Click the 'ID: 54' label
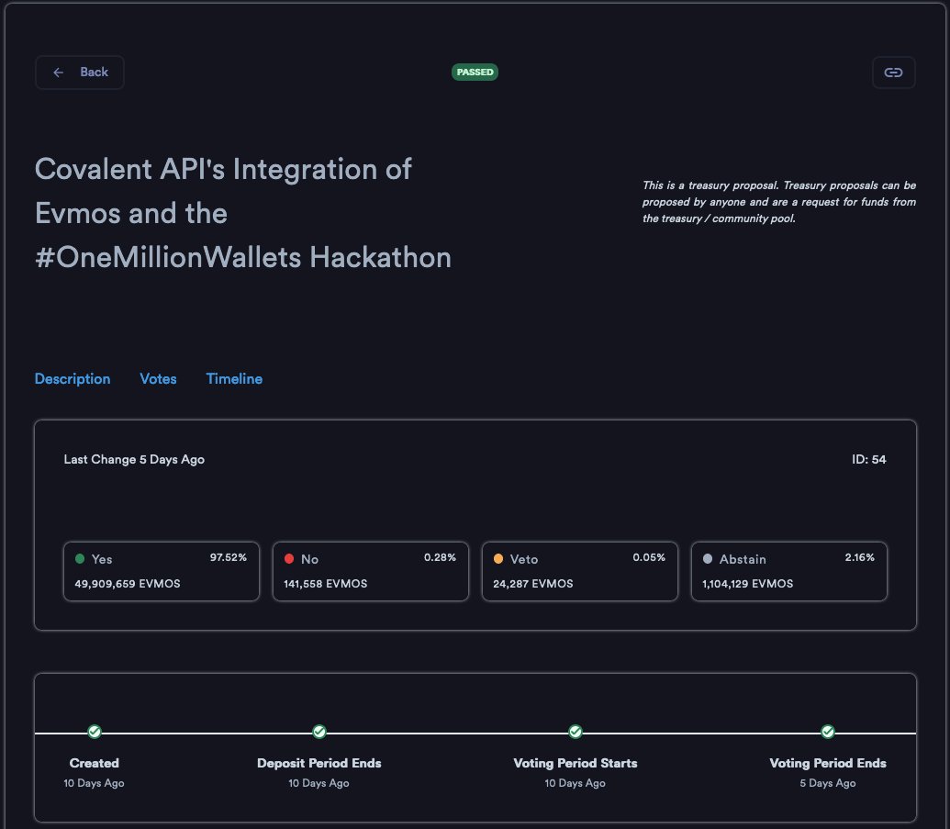The image size is (950, 829). (869, 459)
